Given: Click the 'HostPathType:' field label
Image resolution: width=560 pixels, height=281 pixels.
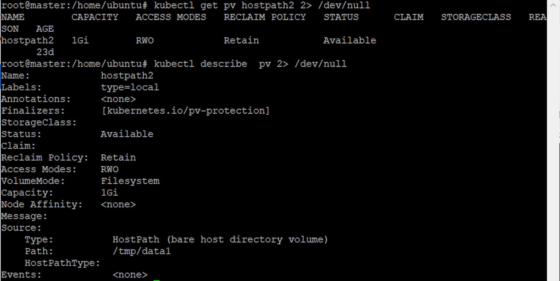Looking at the screenshot, I should pyautogui.click(x=62, y=263).
